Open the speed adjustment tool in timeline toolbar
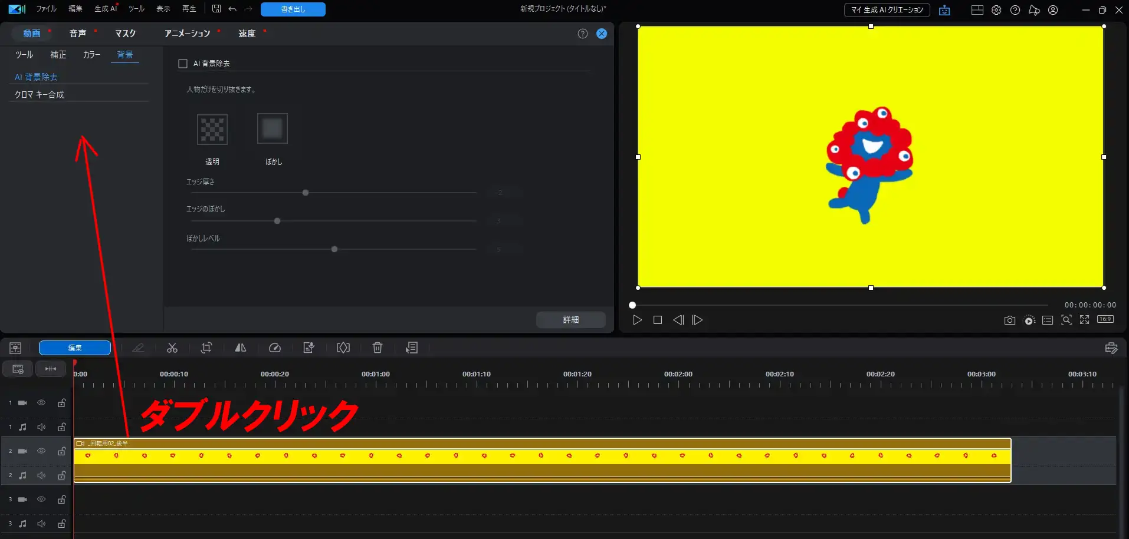 tap(275, 348)
